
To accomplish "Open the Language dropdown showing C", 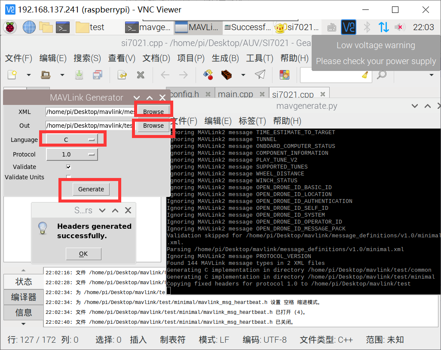I will click(x=72, y=140).
